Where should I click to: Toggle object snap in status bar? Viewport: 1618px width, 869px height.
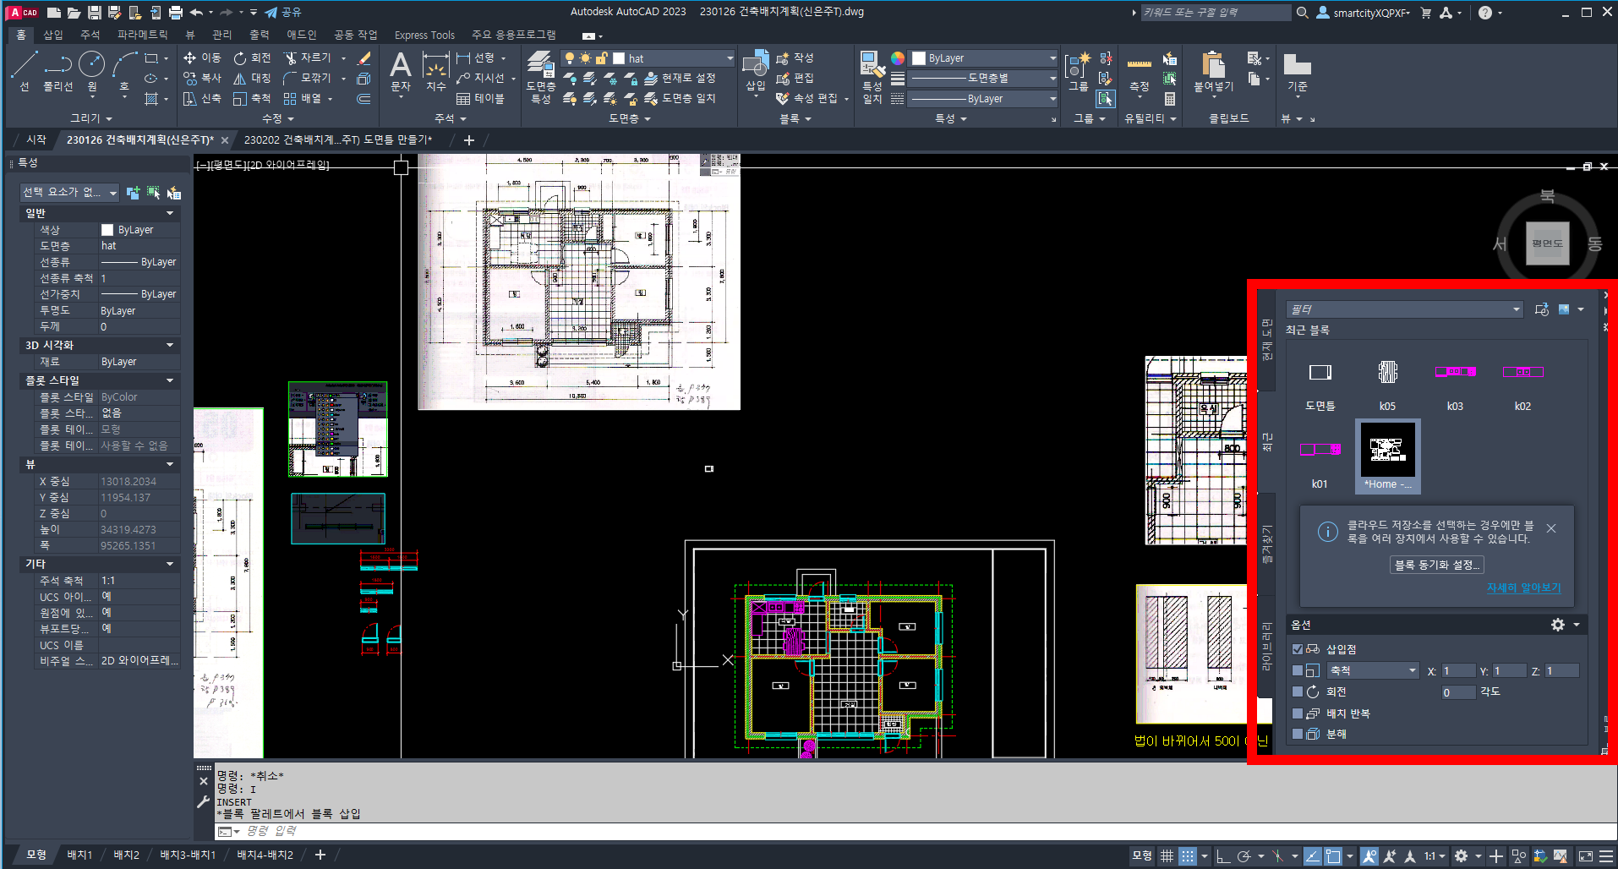click(1333, 855)
